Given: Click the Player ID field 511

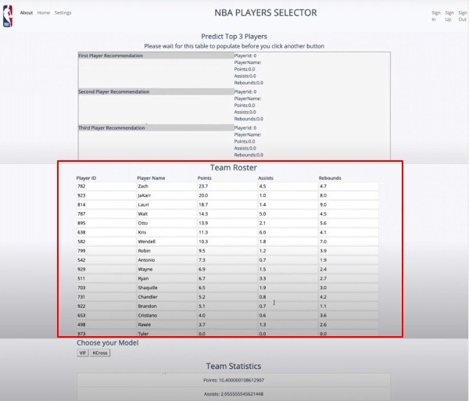Looking at the screenshot, I should 106,279.
